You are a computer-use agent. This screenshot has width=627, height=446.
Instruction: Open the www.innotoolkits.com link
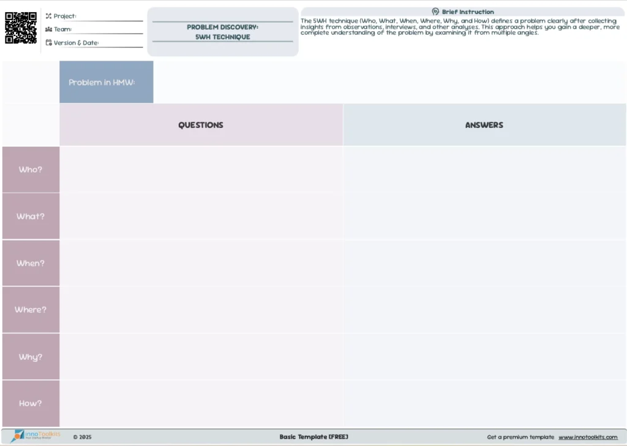click(587, 437)
